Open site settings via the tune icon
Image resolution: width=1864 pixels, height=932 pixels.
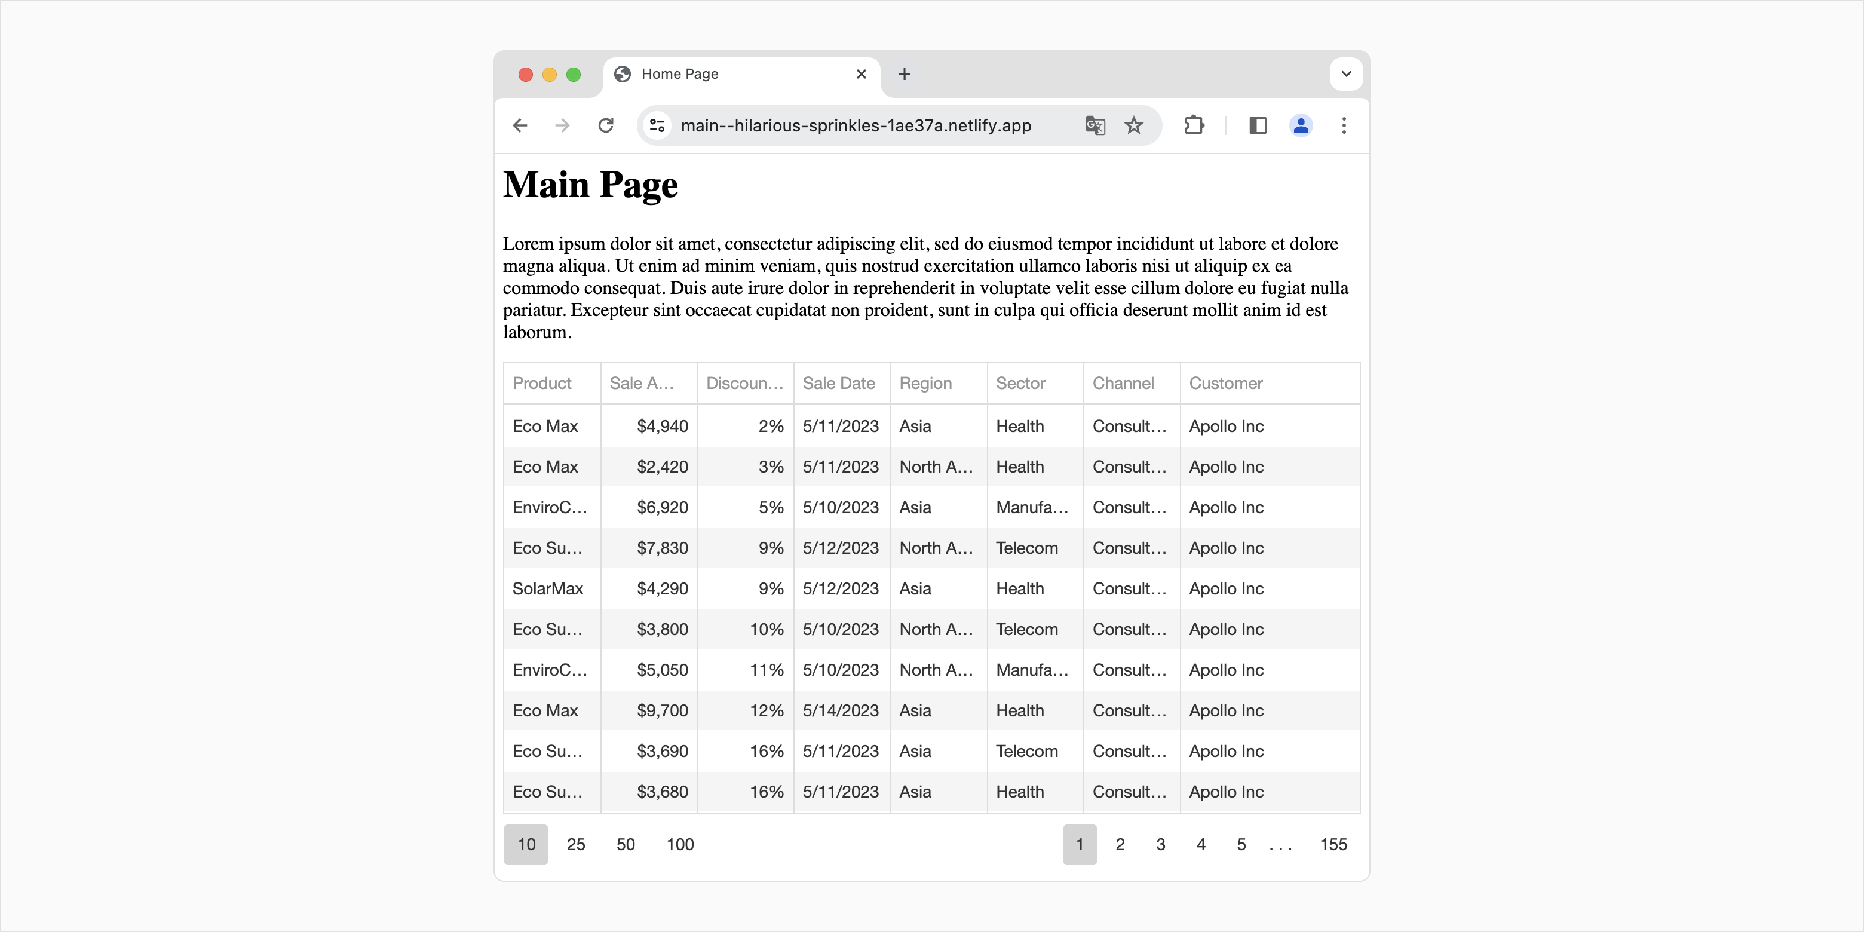(657, 125)
